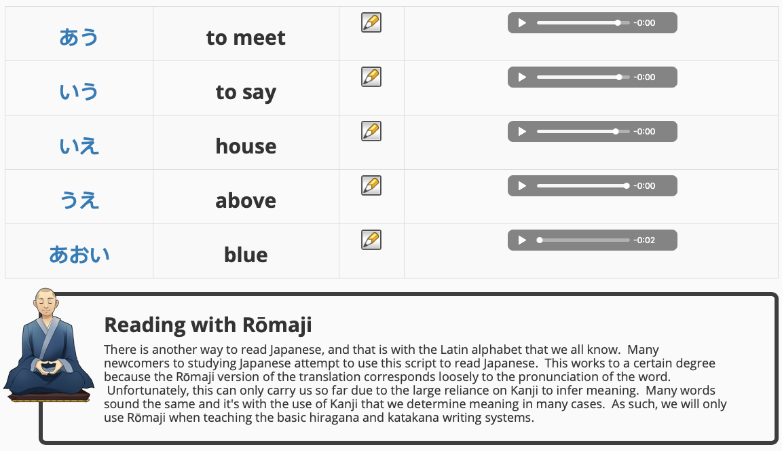The width and height of the screenshot is (782, 451).
Task: Play the 'blue' audio clip
Action: pyautogui.click(x=522, y=240)
